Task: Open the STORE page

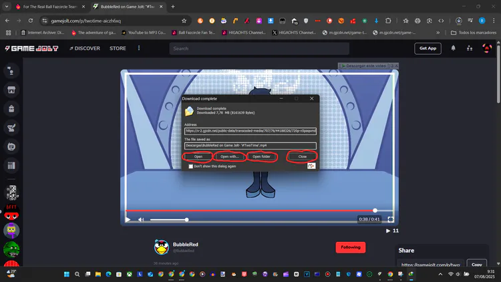Action: pyautogui.click(x=118, y=48)
